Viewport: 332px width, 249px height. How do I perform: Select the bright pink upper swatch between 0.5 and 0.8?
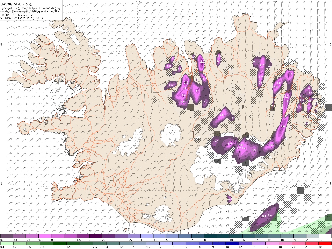tap(45, 236)
